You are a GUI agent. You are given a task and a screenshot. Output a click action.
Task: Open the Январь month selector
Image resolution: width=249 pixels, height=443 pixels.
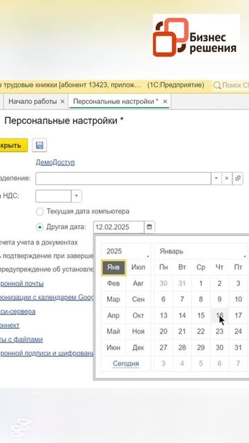[x=201, y=251]
